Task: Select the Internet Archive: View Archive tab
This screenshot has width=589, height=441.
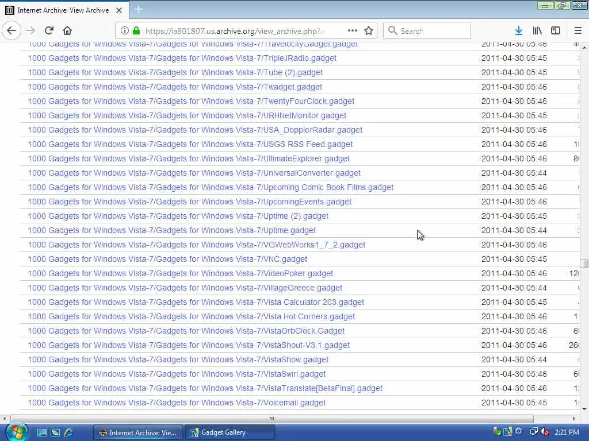Action: click(x=64, y=10)
